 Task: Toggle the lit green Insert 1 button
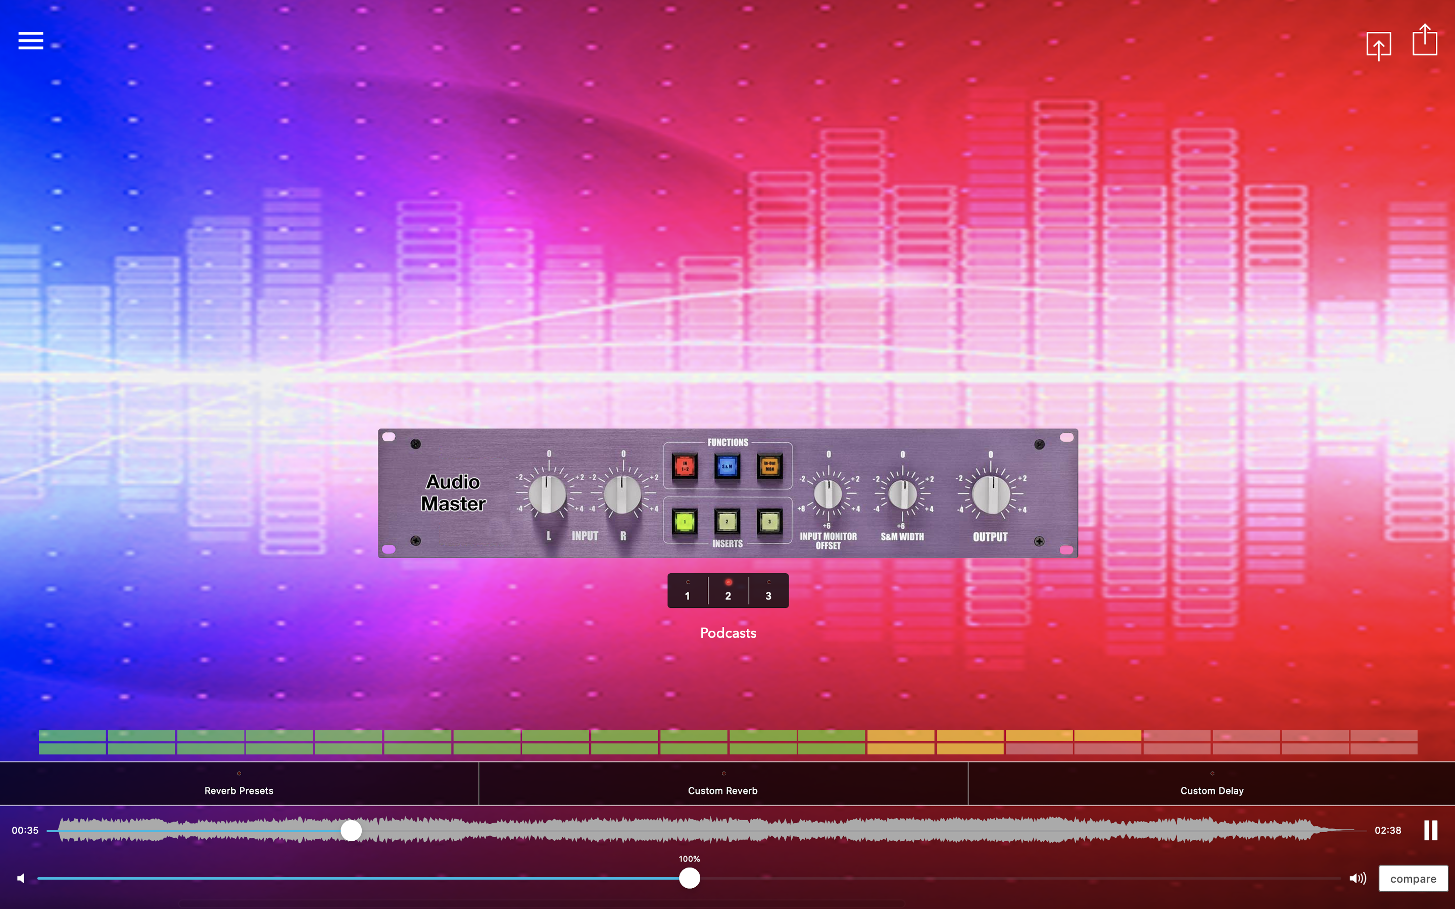tap(685, 521)
